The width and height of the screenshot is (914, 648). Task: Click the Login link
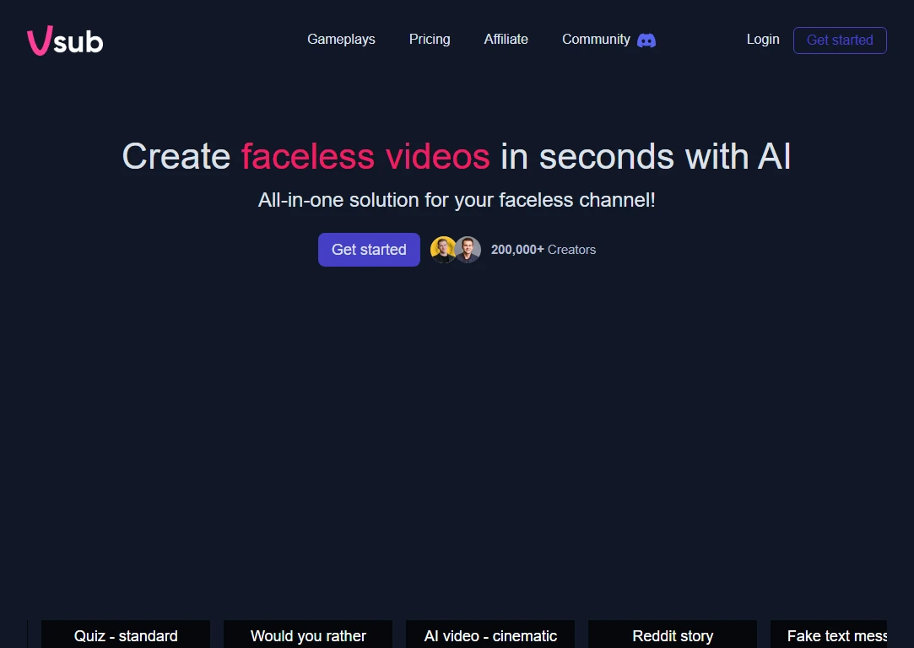point(763,39)
